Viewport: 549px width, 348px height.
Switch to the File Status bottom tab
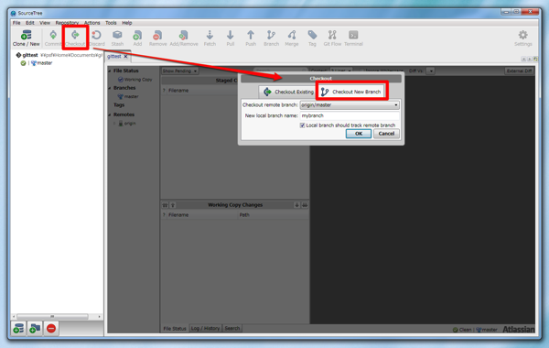tap(175, 329)
